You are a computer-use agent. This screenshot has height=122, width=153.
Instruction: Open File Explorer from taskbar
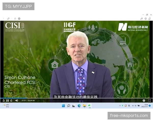84,106
